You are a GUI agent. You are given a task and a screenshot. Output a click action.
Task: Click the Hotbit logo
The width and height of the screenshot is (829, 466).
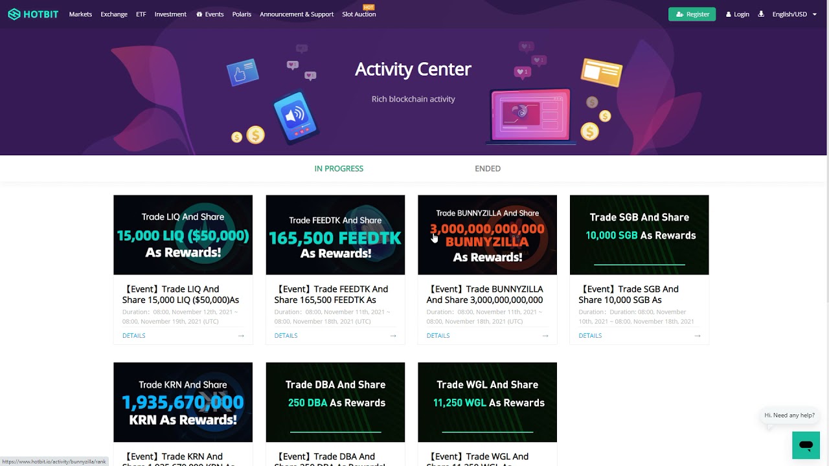click(x=33, y=14)
